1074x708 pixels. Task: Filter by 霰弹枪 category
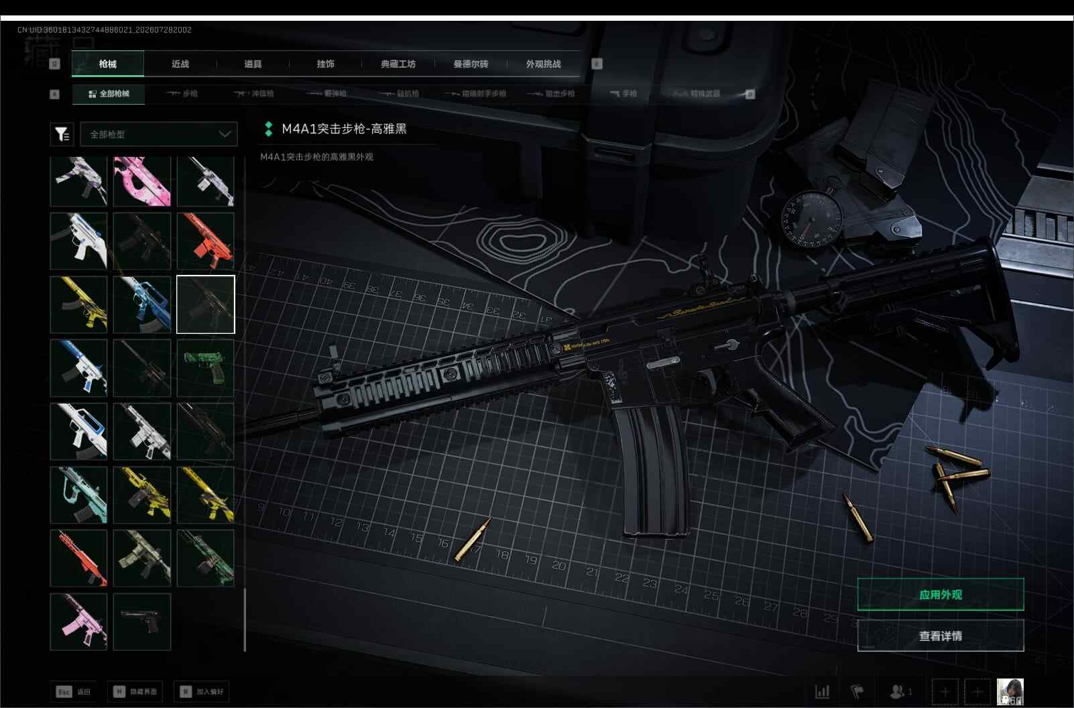tap(326, 94)
